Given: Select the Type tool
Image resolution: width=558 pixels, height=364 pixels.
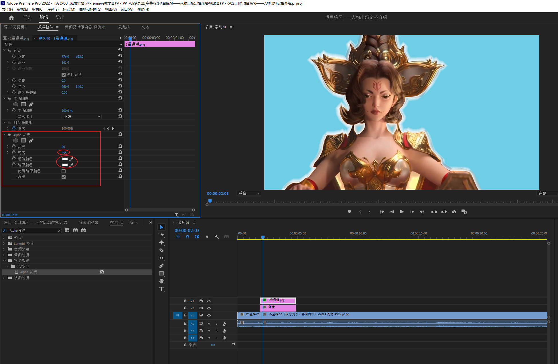Looking at the screenshot, I should click(x=161, y=289).
